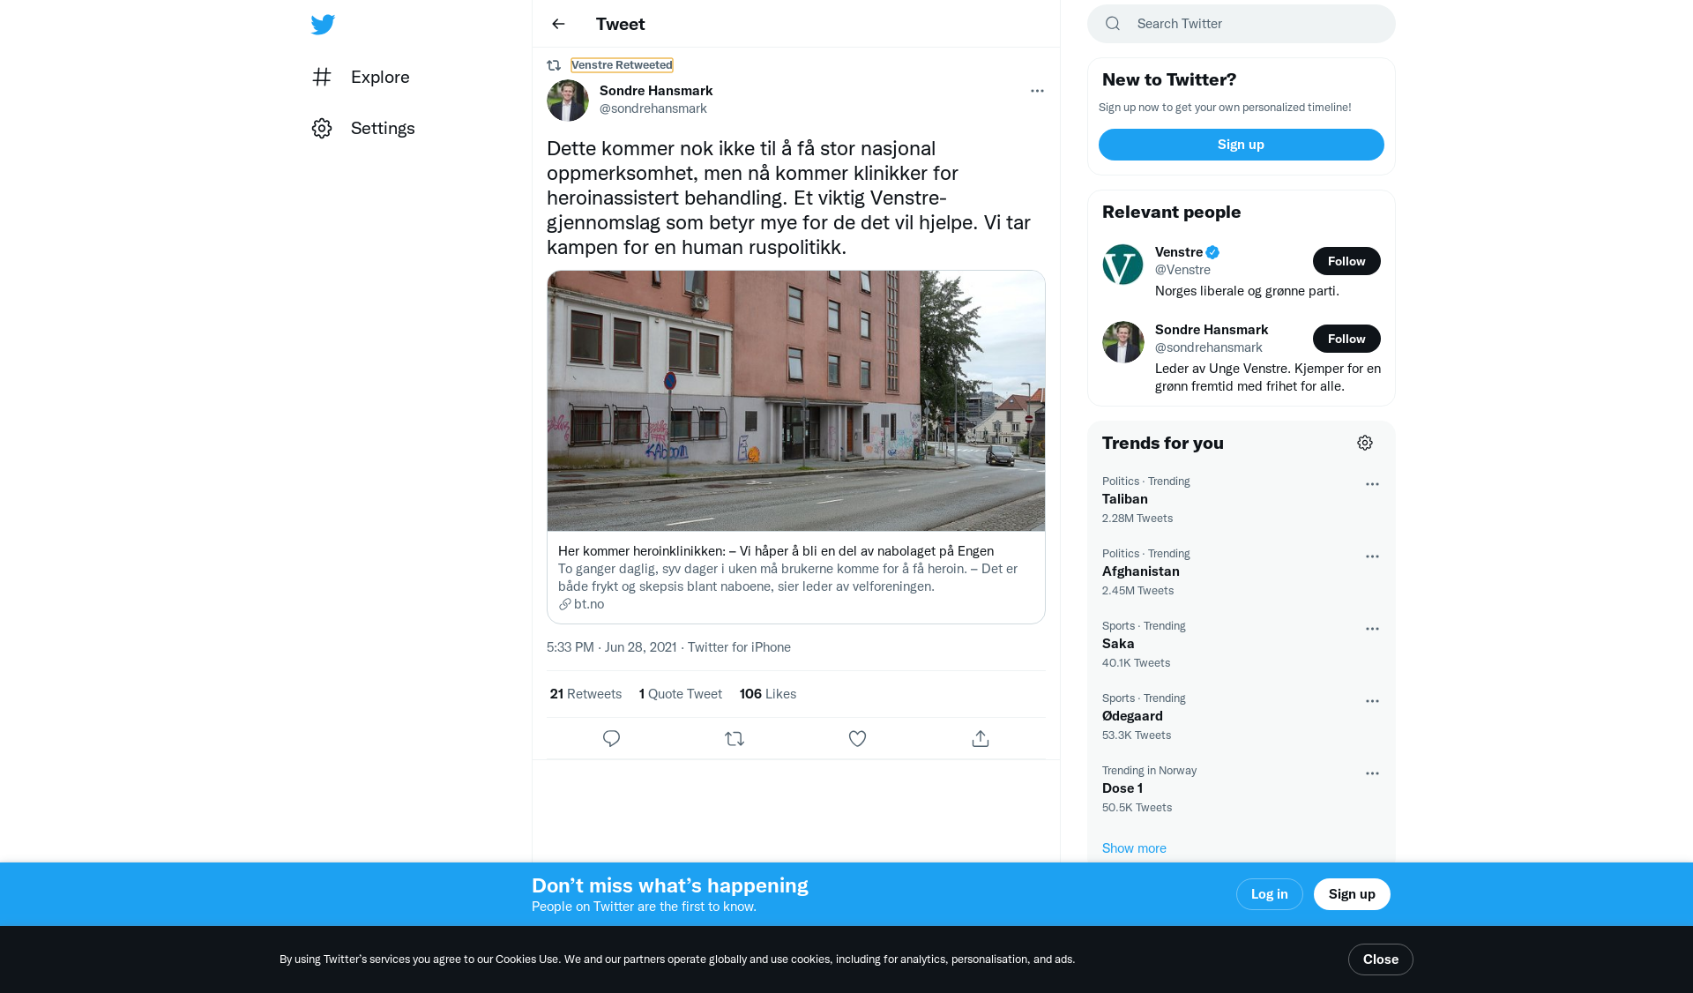Open more options for Taliban trend
Screen dimensions: 1693x993
pos(1372,484)
